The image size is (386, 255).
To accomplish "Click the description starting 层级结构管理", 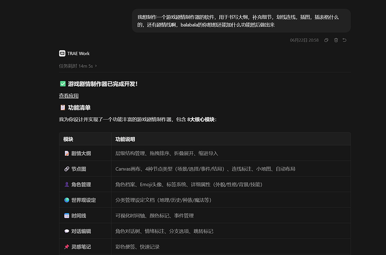I will pyautogui.click(x=167, y=153).
